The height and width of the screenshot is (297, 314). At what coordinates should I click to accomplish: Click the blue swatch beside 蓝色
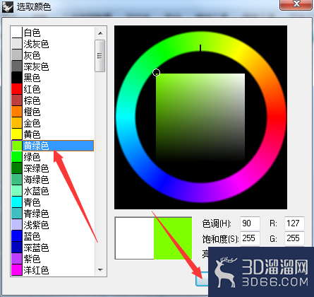point(17,236)
